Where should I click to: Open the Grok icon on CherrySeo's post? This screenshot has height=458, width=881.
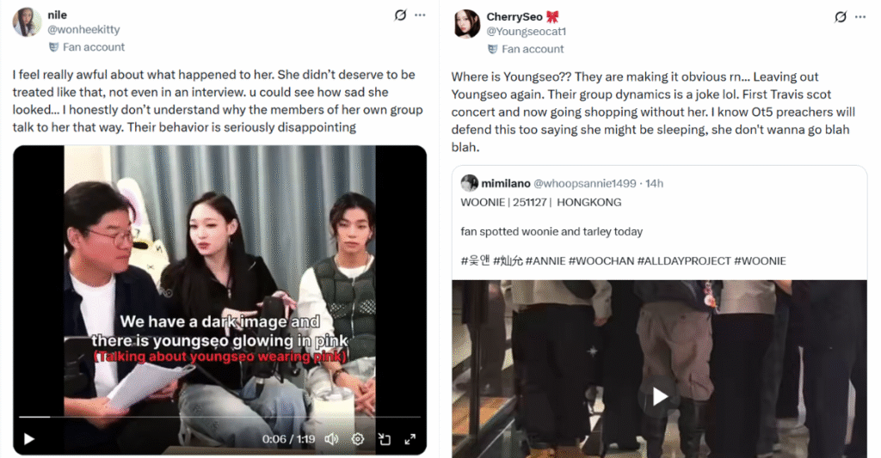pos(841,17)
